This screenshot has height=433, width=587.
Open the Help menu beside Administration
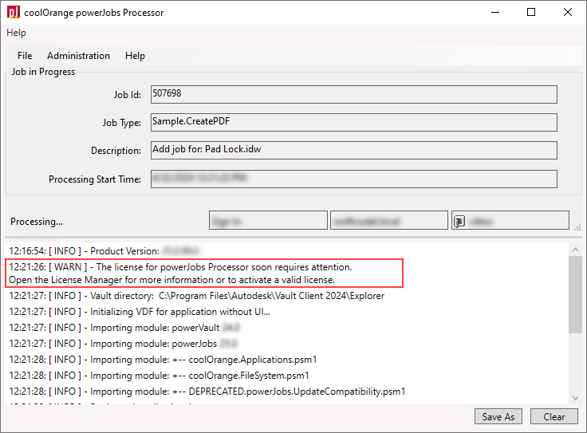[135, 56]
